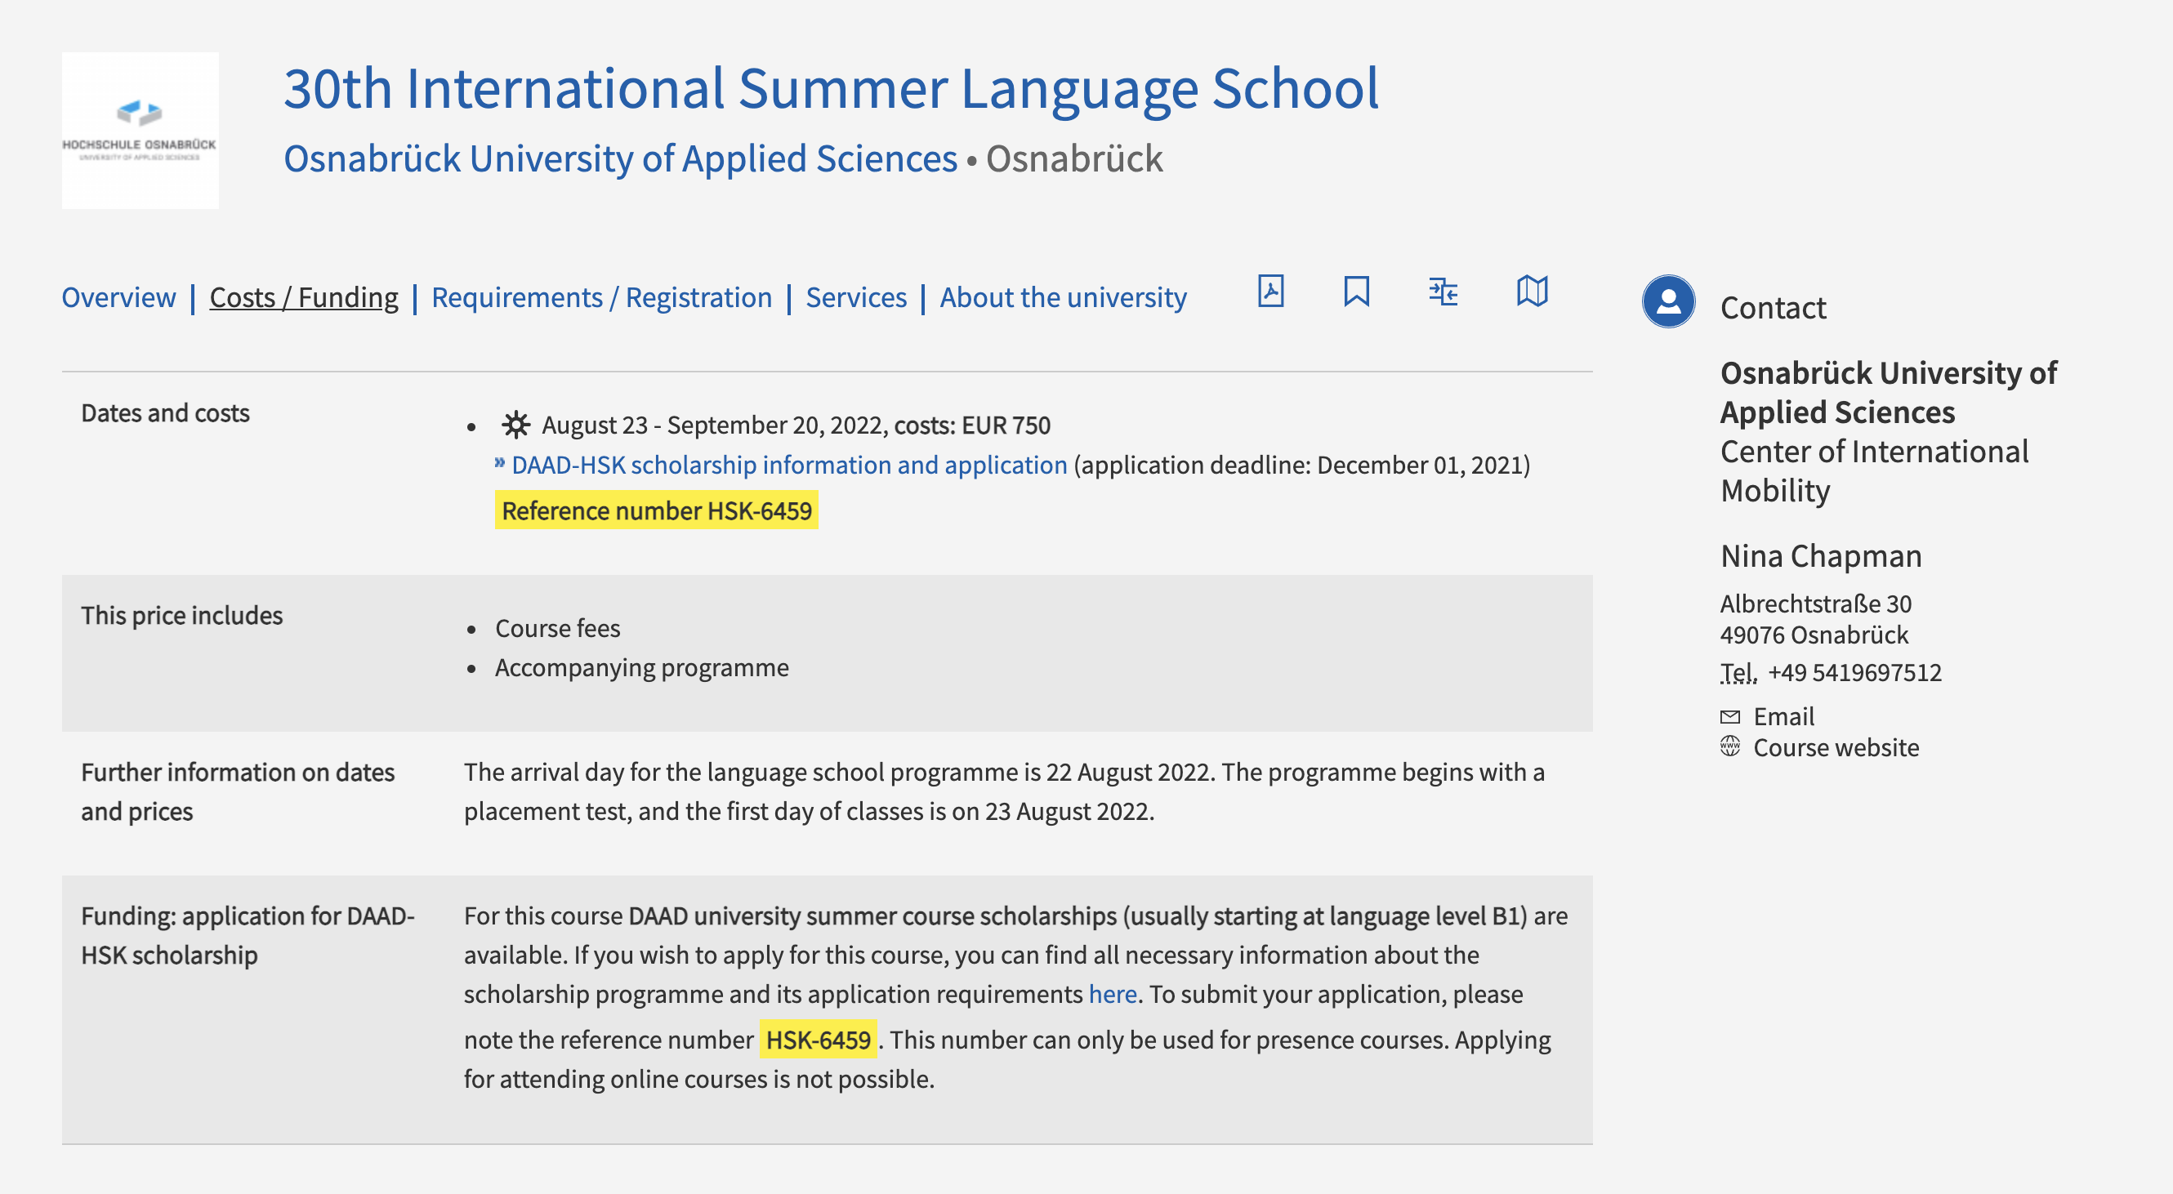Open the About the university tab
Screen dimensions: 2173x1194
pos(1063,297)
